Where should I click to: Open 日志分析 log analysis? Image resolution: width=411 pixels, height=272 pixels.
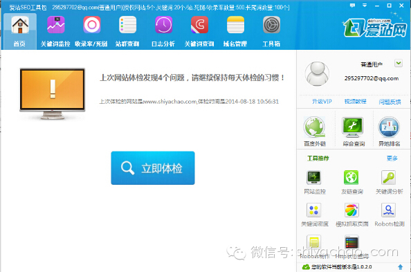[x=163, y=31]
